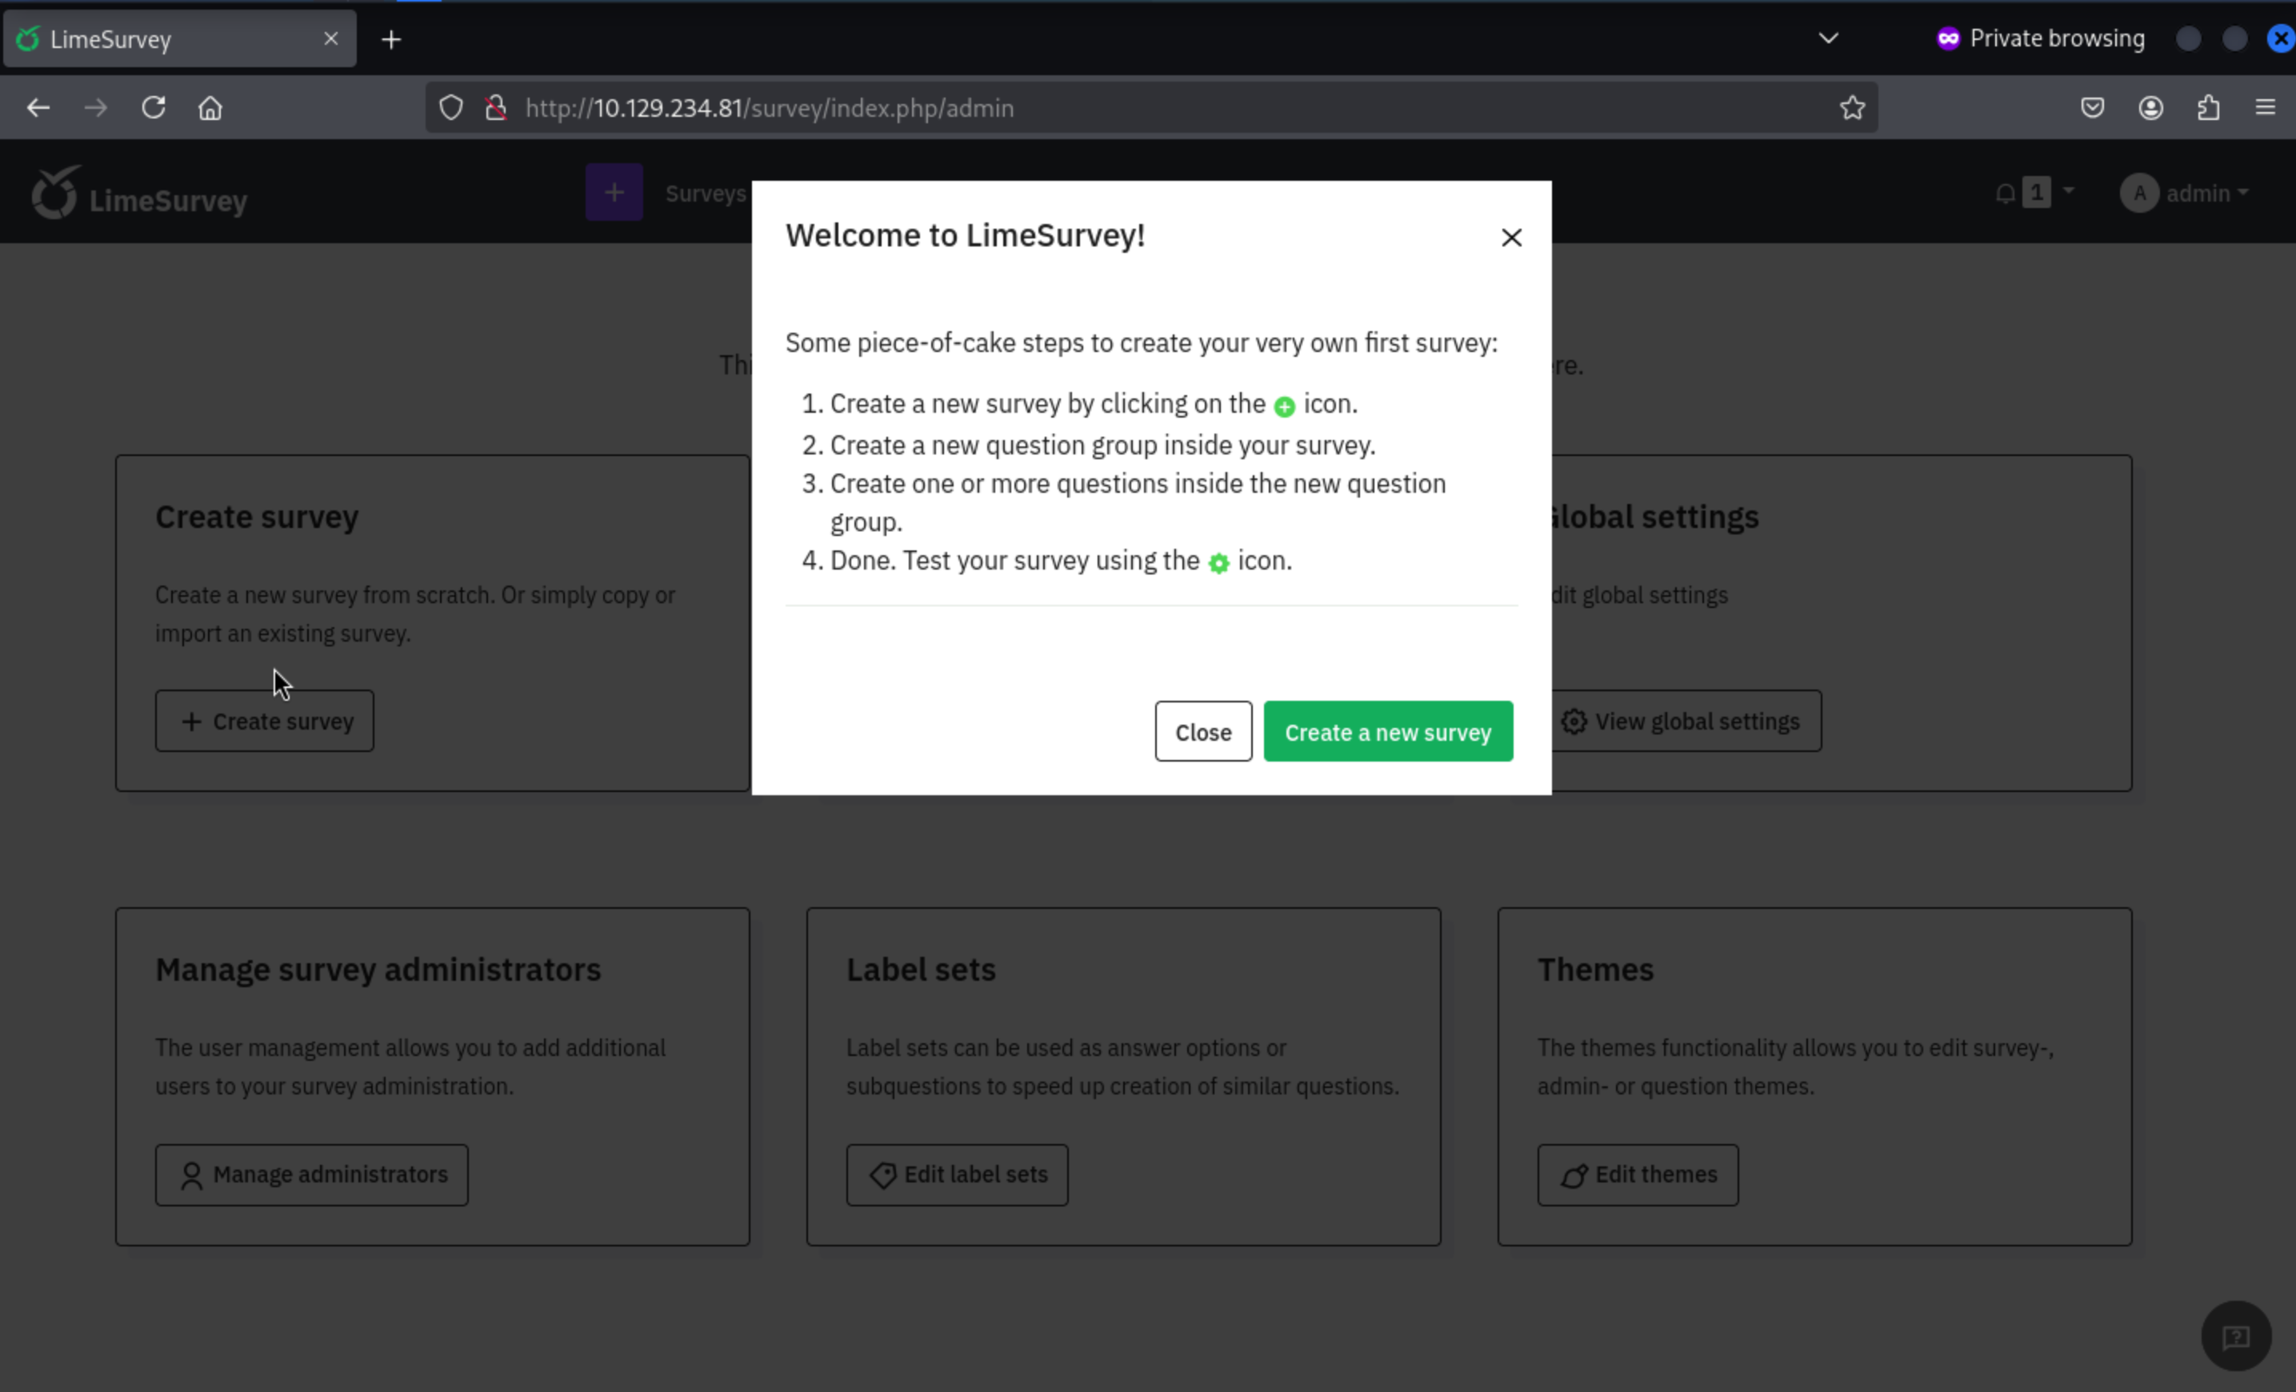Go to browser home page icon
The height and width of the screenshot is (1392, 2296).
tap(210, 108)
